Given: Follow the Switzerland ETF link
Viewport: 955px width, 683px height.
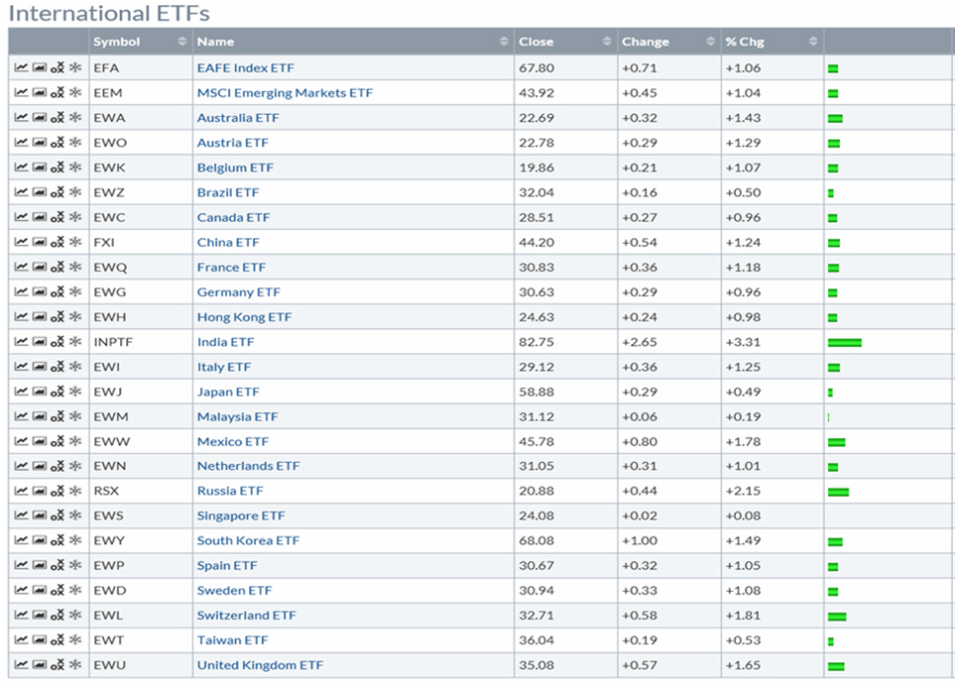Looking at the screenshot, I should [246, 616].
